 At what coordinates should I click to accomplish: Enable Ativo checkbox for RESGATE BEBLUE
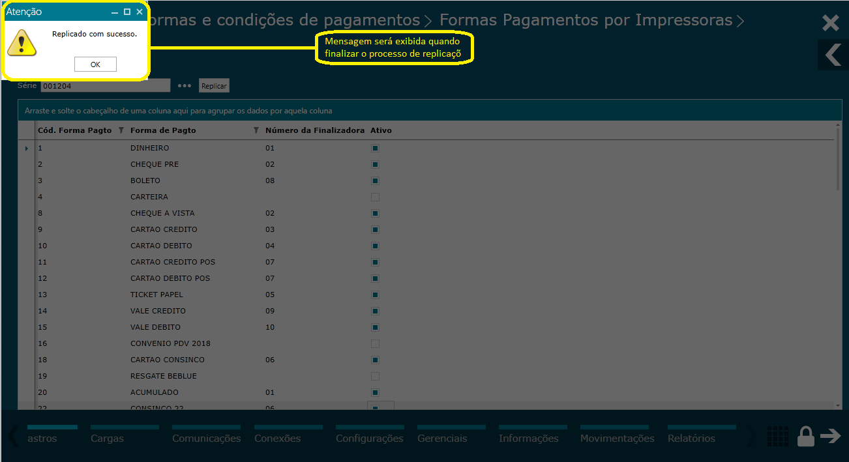(375, 376)
